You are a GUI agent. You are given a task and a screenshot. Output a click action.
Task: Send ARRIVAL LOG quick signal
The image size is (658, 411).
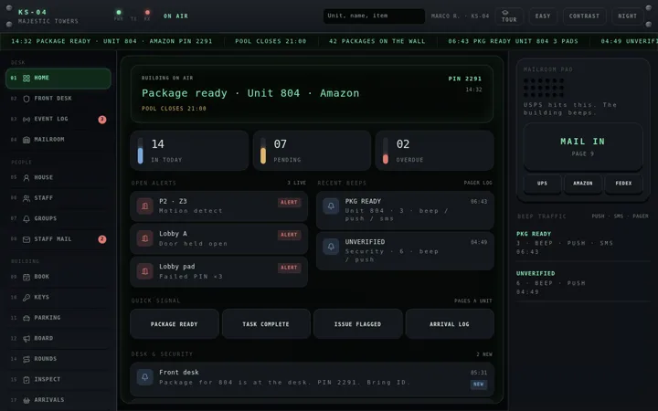(450, 324)
